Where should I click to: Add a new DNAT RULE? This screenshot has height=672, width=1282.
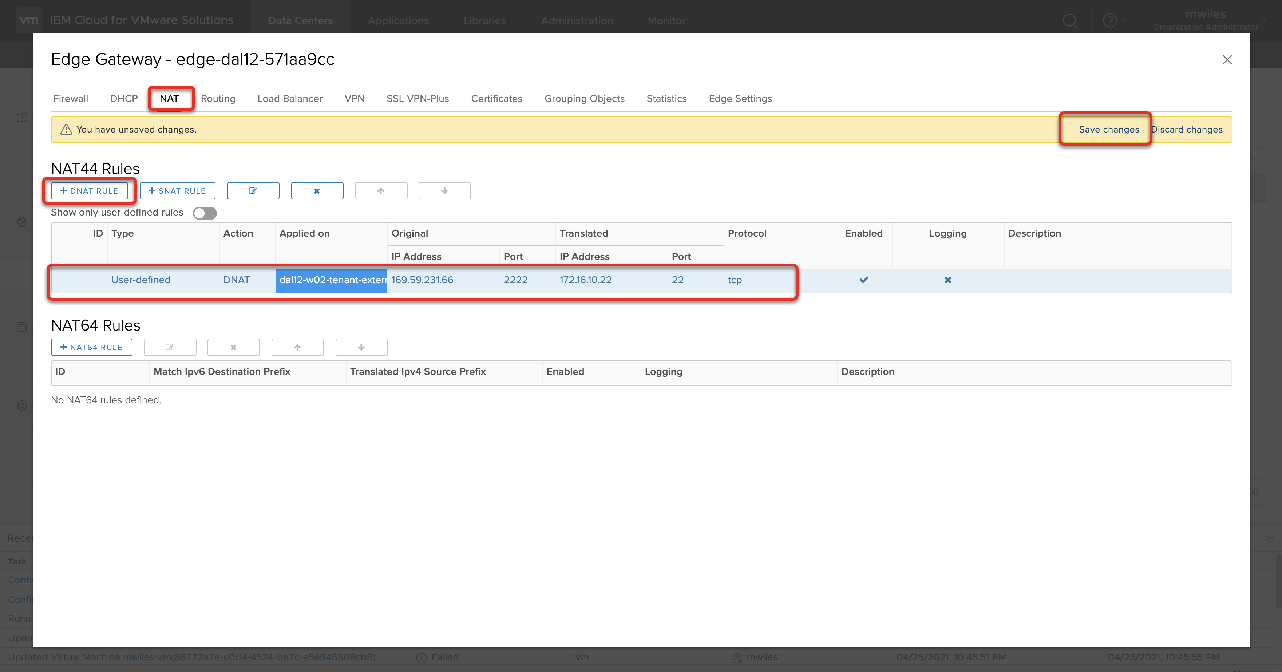point(89,191)
